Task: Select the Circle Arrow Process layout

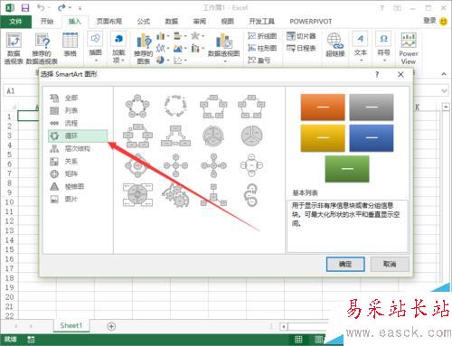Action: click(x=251, y=195)
